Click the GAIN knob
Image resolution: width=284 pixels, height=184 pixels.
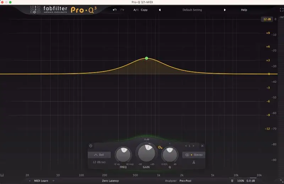coord(146,153)
